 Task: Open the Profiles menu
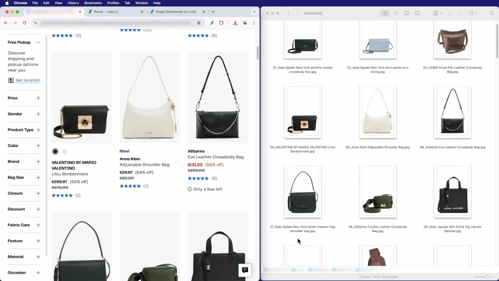113,3
